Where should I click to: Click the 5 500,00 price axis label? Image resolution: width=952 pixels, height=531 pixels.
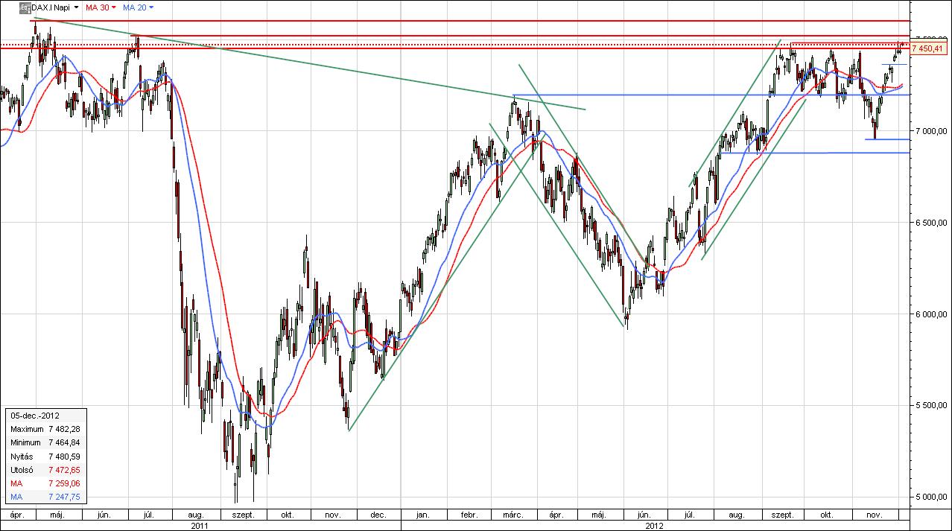click(x=932, y=405)
